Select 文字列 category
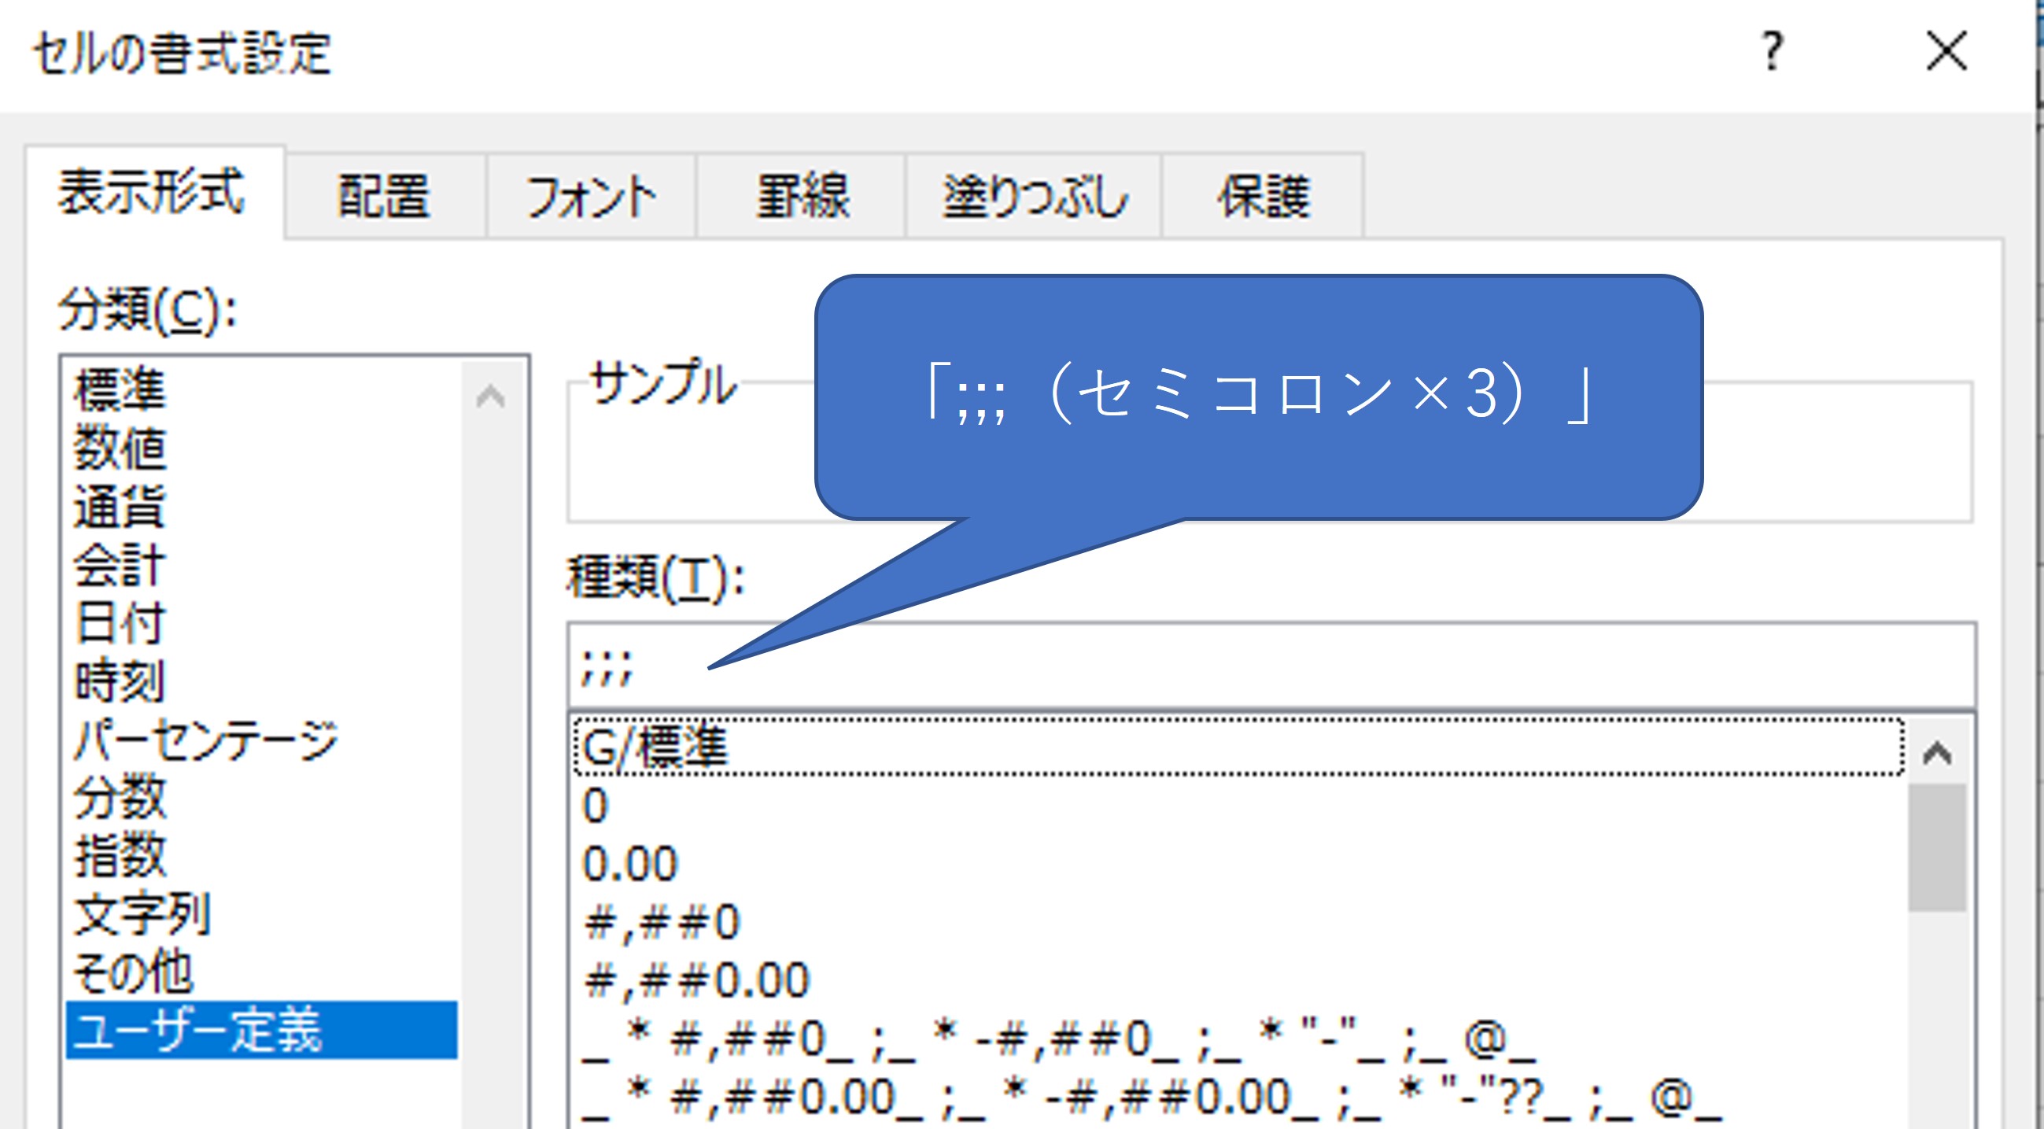Viewport: 2044px width, 1129px height. (x=262, y=914)
